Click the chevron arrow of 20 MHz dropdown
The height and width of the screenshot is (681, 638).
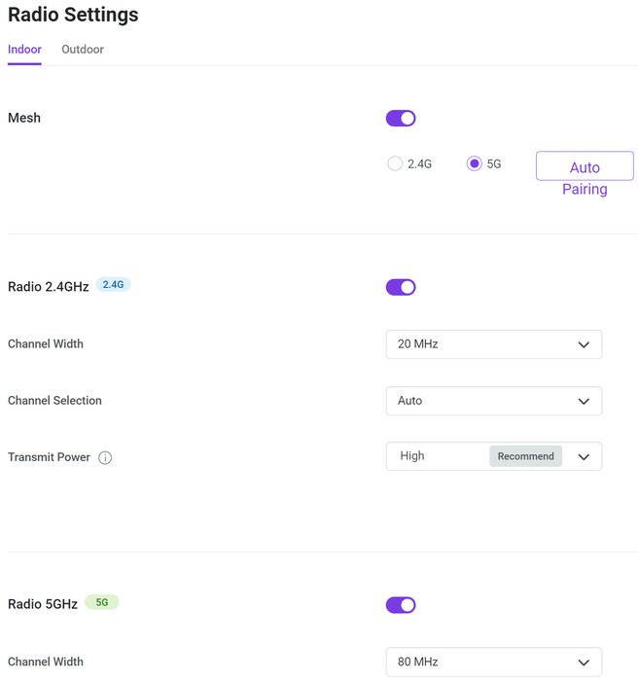pyautogui.click(x=584, y=344)
